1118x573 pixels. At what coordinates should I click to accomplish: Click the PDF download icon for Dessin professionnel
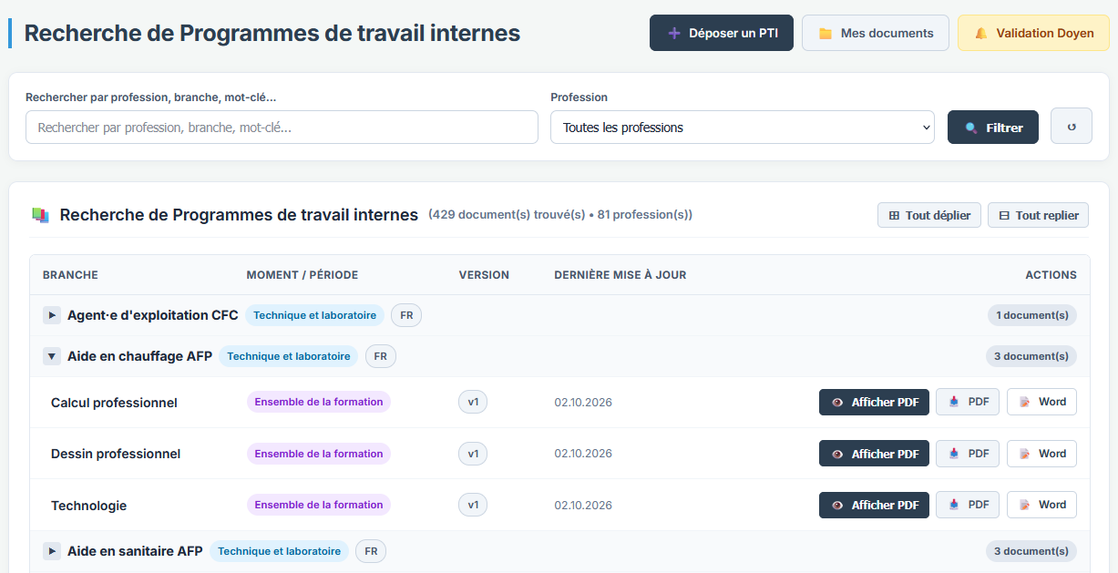click(x=954, y=453)
